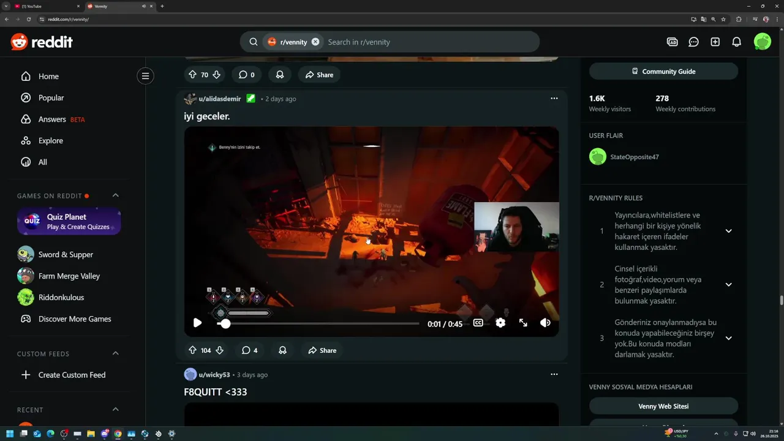The height and width of the screenshot is (441, 784).
Task: Open a new browser tab
Action: pos(162,6)
